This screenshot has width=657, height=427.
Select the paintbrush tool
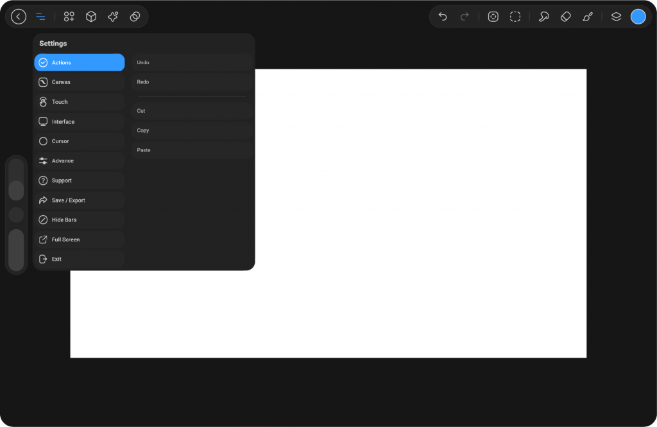pyautogui.click(x=588, y=17)
